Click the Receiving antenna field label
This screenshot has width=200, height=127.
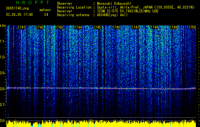pos(73,15)
